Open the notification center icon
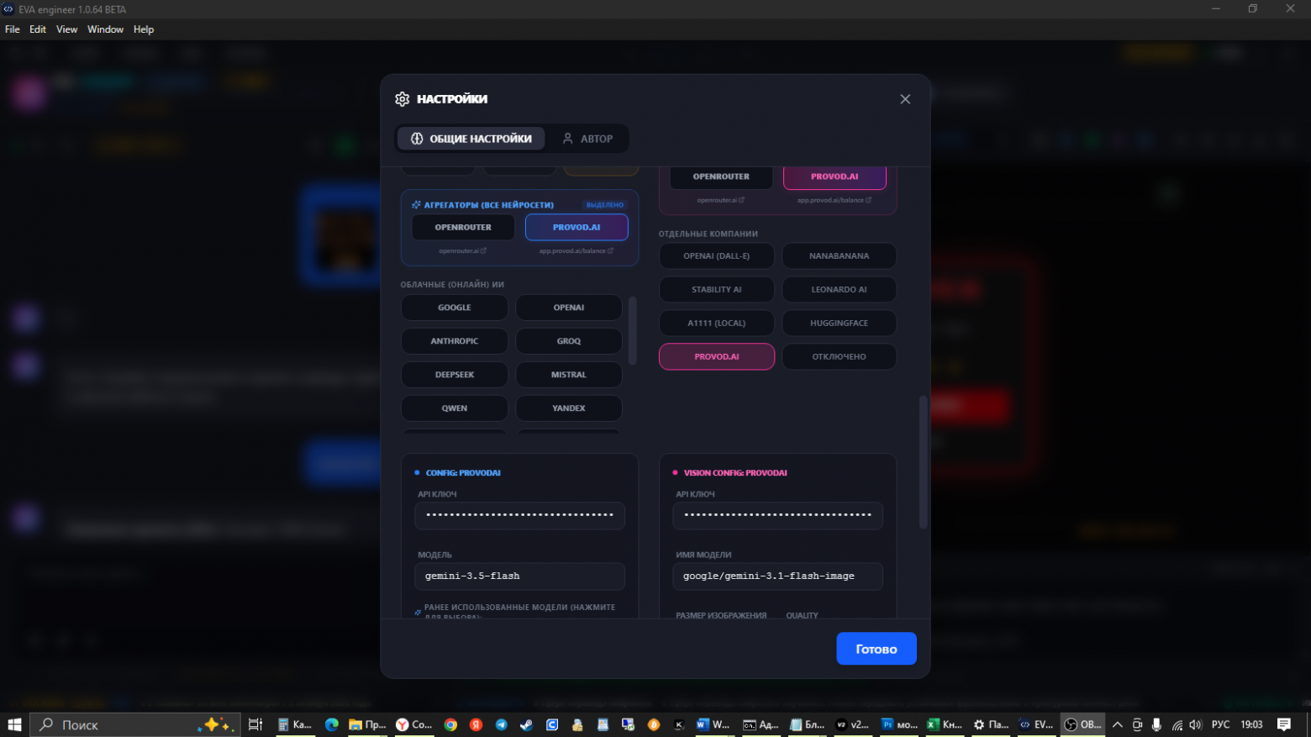The height and width of the screenshot is (737, 1311). point(1284,724)
